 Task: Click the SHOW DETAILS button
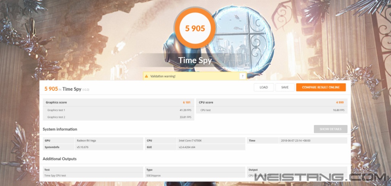pos(330,129)
